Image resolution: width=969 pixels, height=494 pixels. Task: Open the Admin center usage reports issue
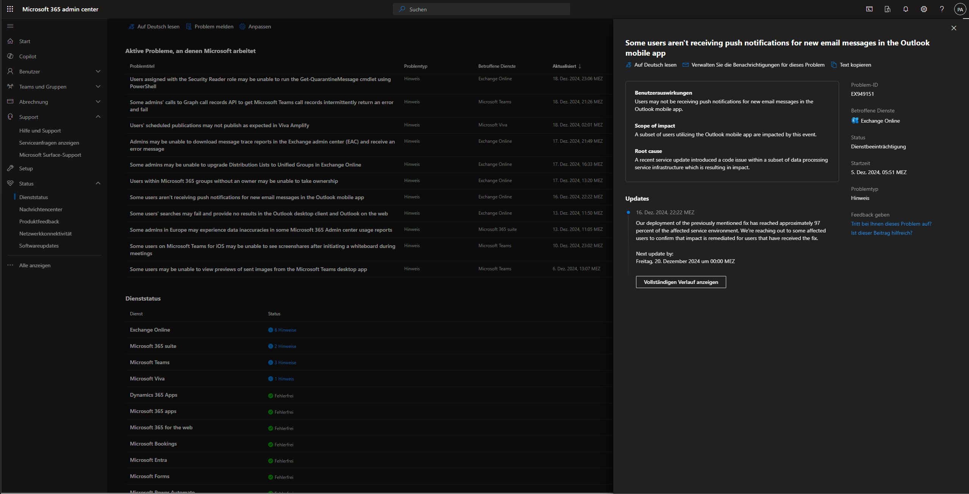[261, 230]
